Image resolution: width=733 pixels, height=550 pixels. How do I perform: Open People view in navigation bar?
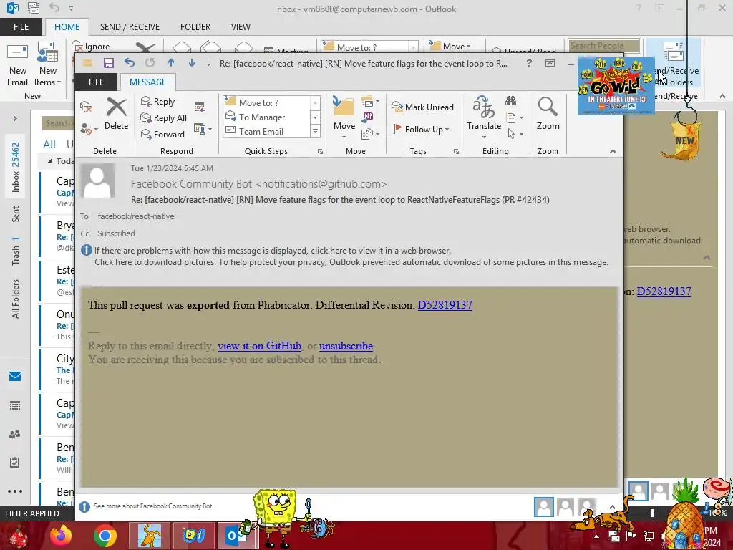[x=15, y=434]
